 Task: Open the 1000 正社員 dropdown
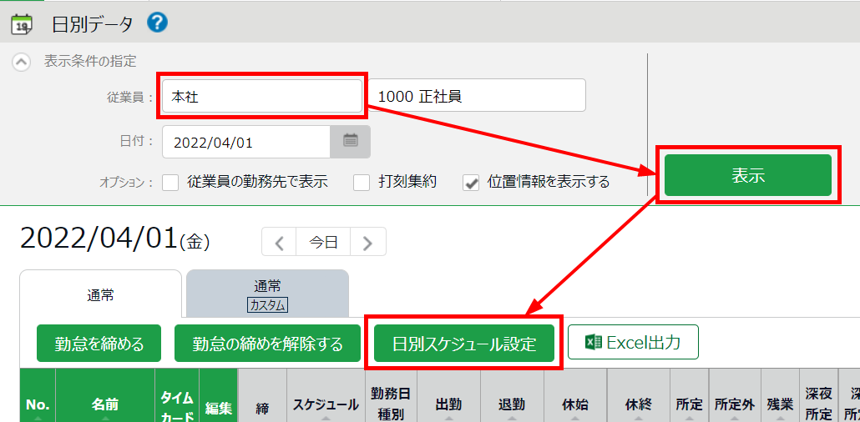(478, 97)
